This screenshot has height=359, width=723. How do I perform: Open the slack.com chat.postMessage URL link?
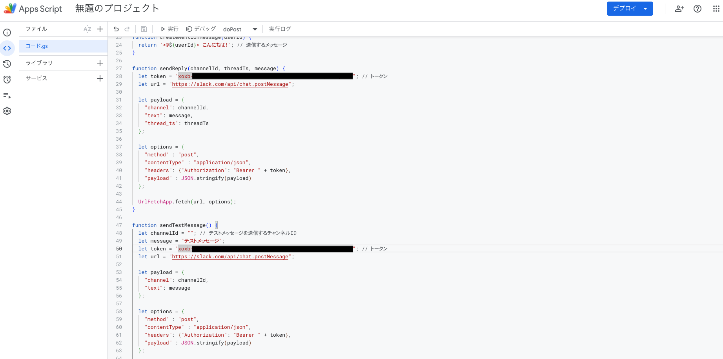[230, 84]
